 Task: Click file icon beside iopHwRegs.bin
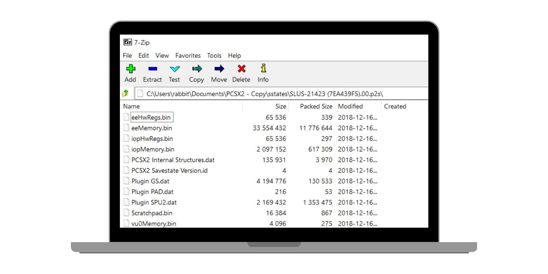[x=126, y=138]
